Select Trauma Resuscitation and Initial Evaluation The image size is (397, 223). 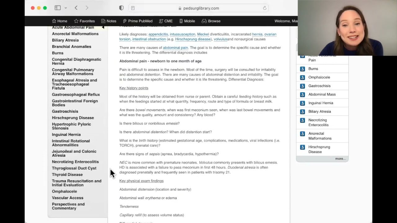[x=77, y=183]
